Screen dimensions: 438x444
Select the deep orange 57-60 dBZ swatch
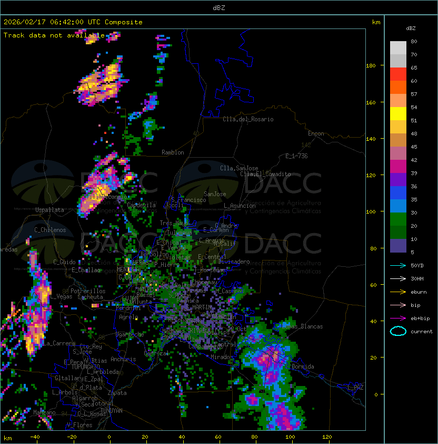[x=398, y=88]
